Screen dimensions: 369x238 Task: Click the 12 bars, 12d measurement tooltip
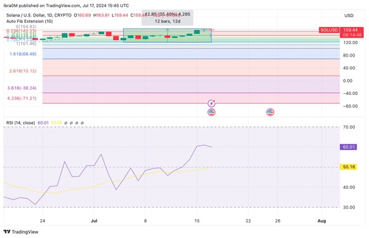coord(167,18)
